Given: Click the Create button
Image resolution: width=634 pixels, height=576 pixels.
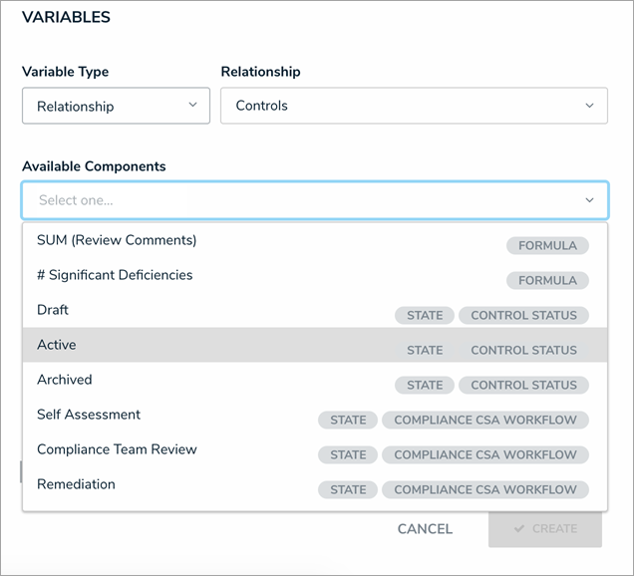Looking at the screenshot, I should [544, 528].
